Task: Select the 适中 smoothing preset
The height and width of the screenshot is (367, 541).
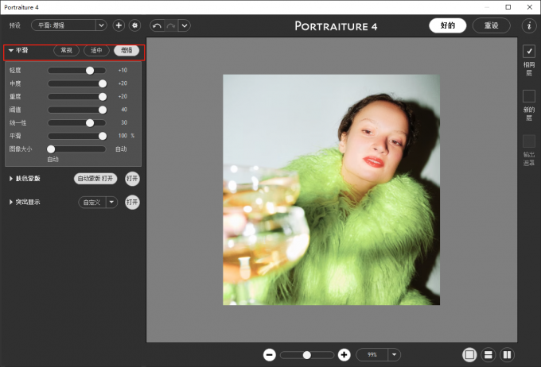Action: pos(96,50)
